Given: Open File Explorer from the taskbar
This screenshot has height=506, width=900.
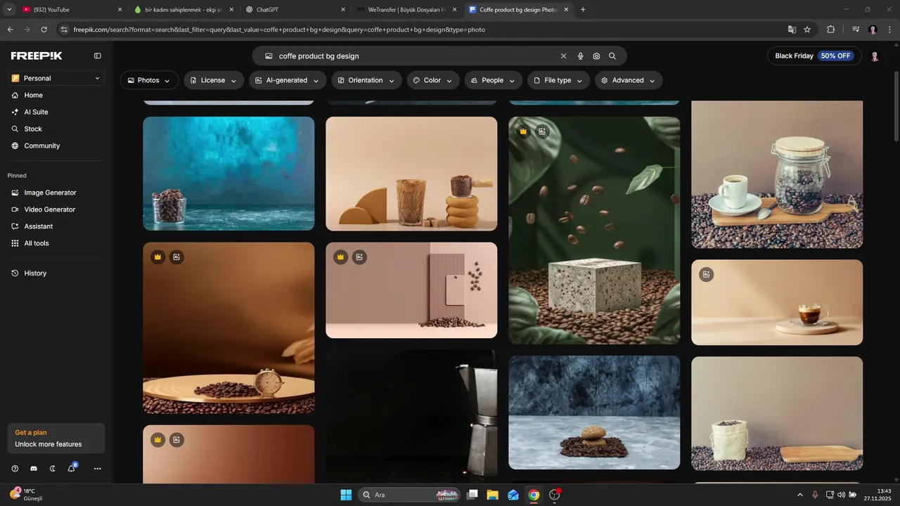Looking at the screenshot, I should pyautogui.click(x=492, y=495).
